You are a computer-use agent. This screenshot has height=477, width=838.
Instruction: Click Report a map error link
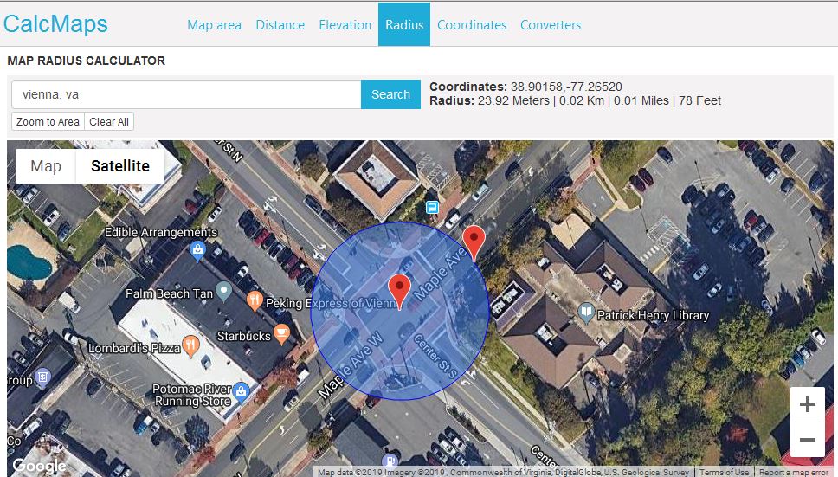[795, 472]
